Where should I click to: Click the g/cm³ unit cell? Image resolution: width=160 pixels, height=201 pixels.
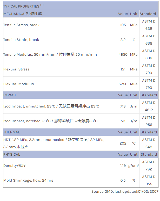tap(134, 166)
